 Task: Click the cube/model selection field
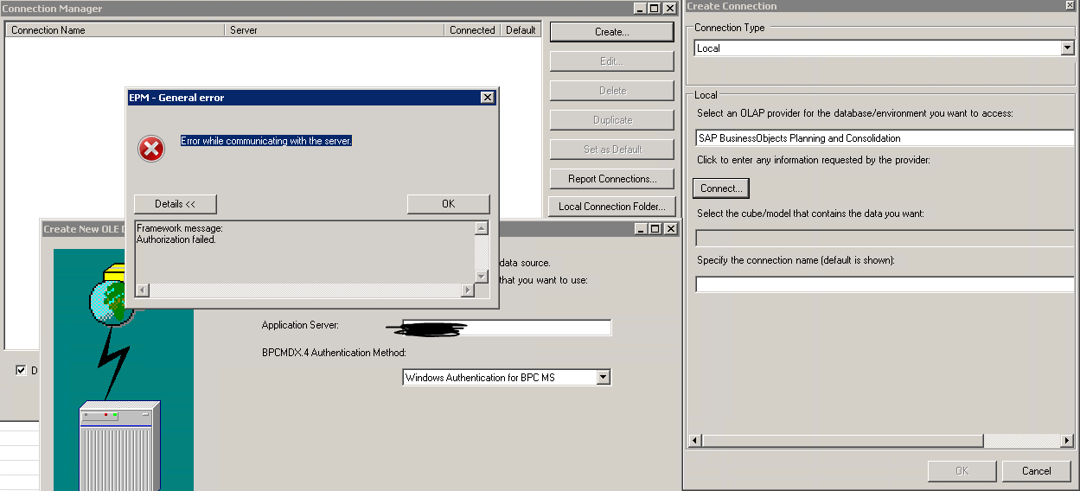click(x=885, y=238)
